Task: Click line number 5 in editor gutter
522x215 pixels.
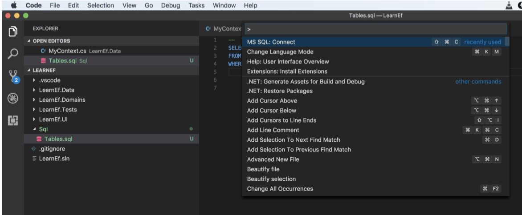Action: point(215,72)
